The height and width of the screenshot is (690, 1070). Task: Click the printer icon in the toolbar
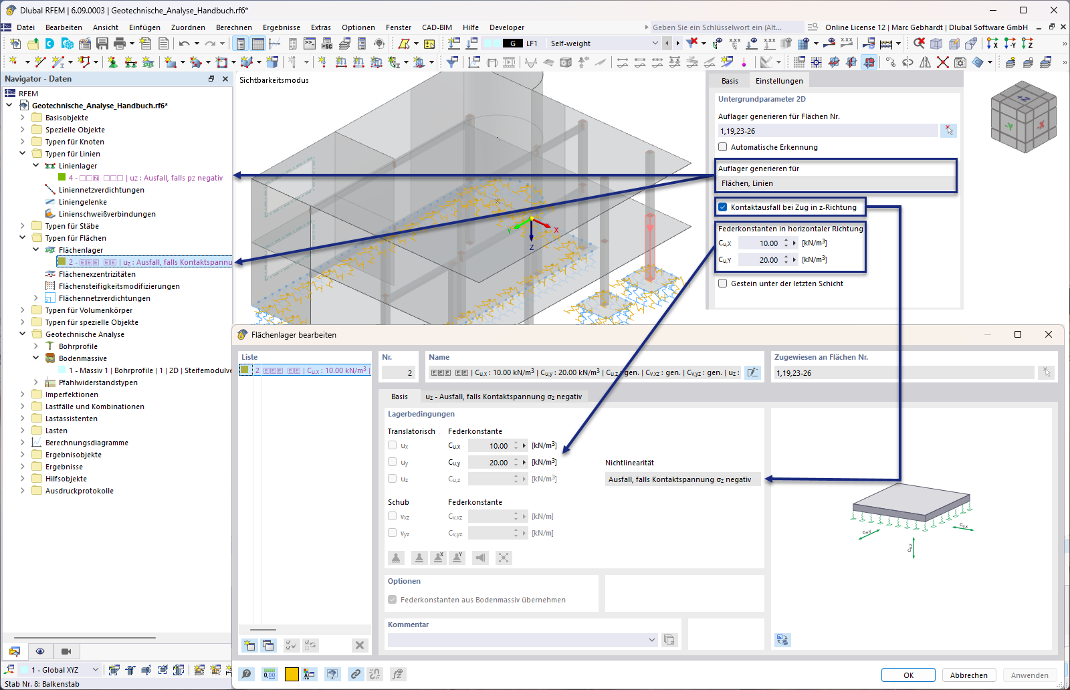coord(120,43)
